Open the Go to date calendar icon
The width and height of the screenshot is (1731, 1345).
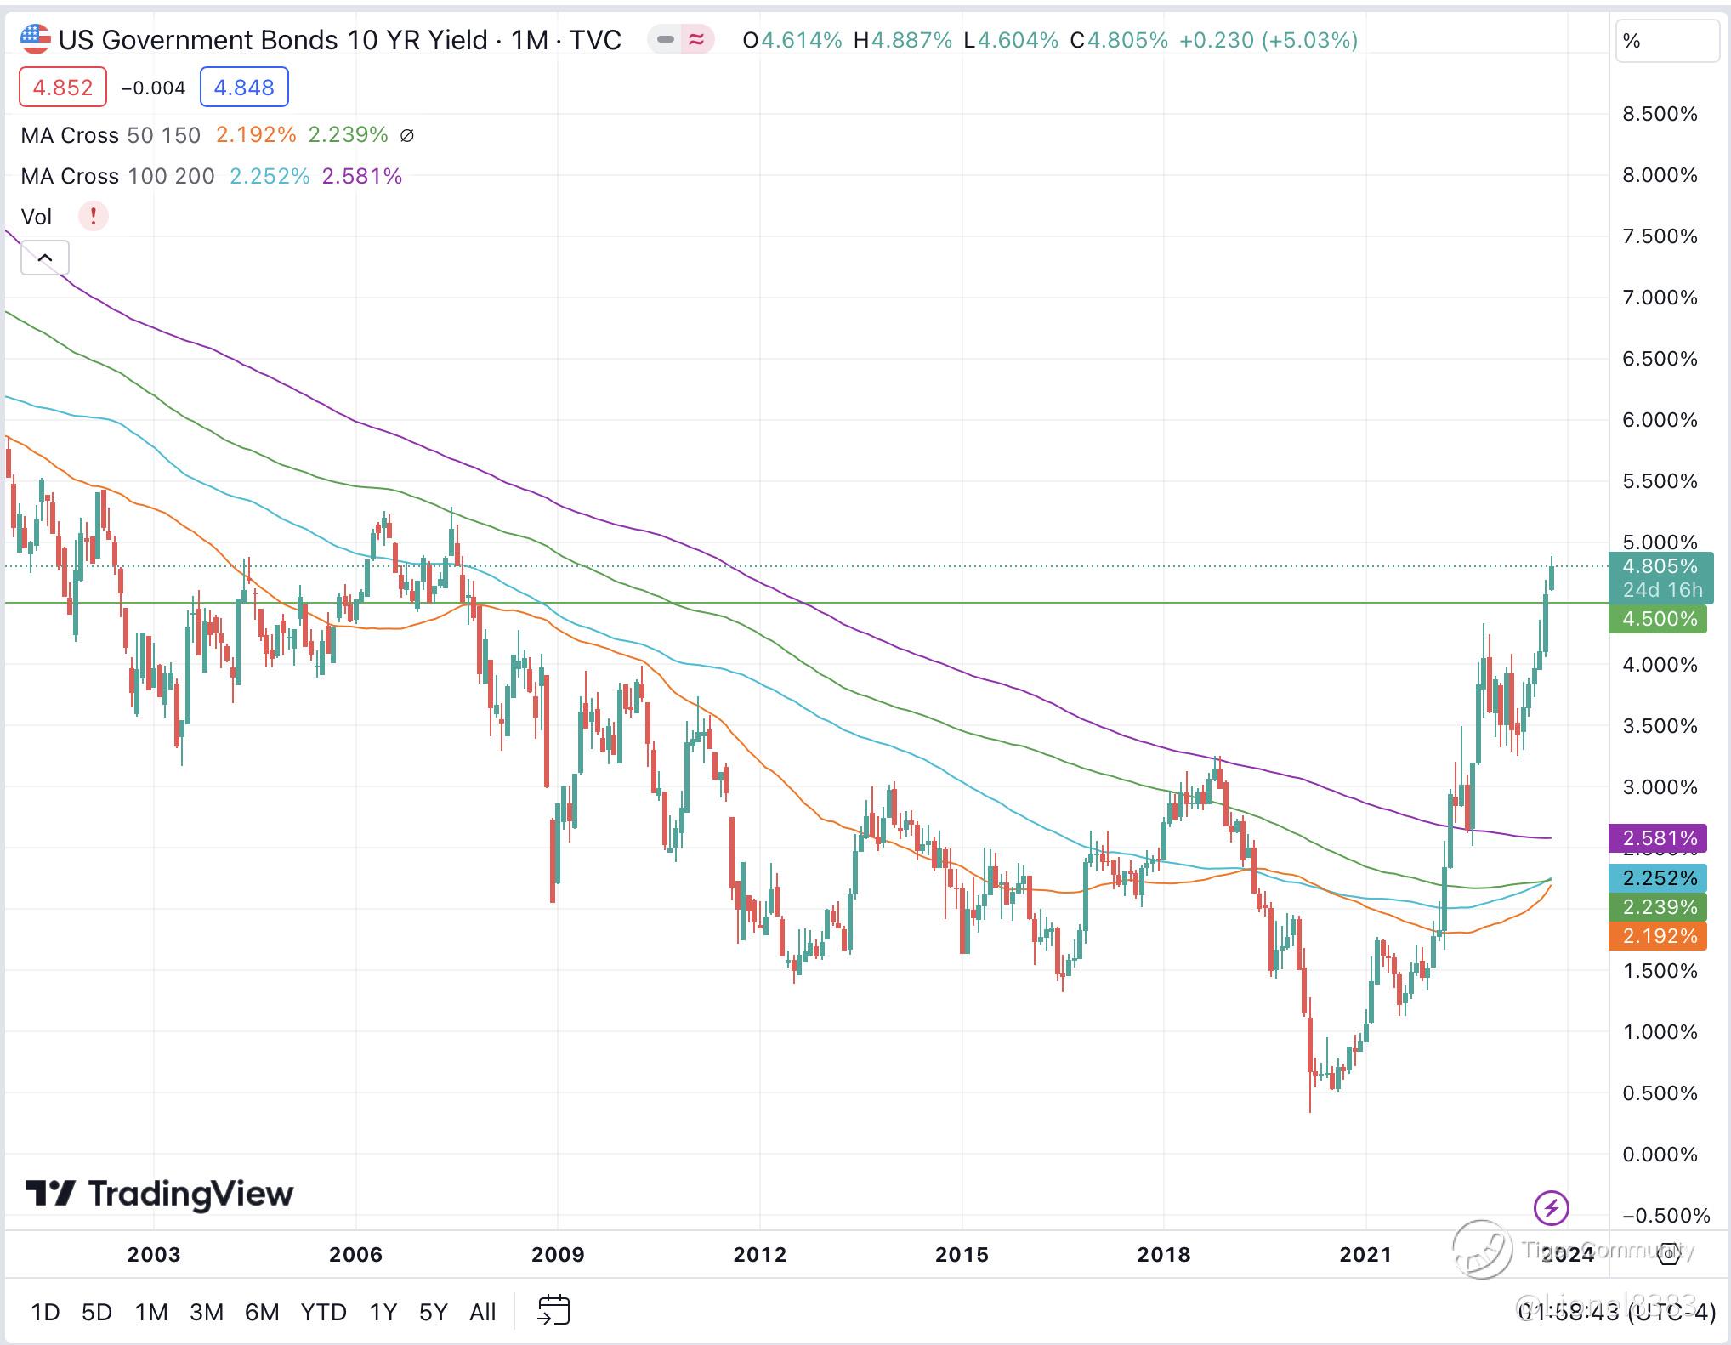coord(553,1310)
